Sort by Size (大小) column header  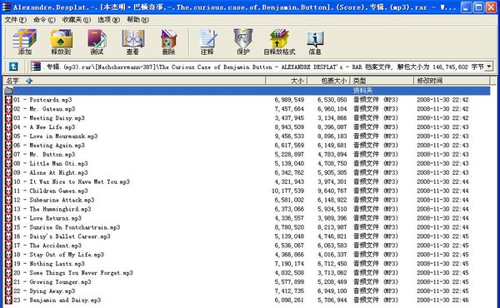287,81
